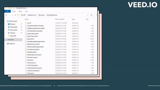Click the address bar folder icon
160x90 pixels.
(18, 15)
